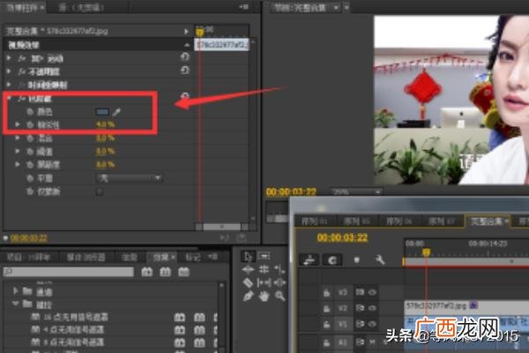Toggle the nest sequence button in timeline
Screen dimensions: 529x353
click(x=309, y=259)
